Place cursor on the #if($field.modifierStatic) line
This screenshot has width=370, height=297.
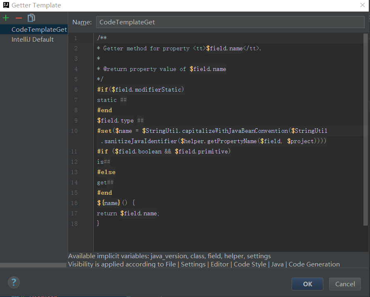(x=140, y=90)
